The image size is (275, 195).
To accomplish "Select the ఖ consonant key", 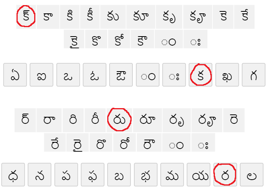I will (x=227, y=75).
